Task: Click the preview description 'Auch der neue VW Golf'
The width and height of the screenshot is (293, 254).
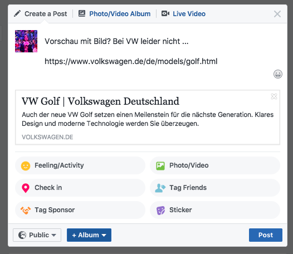Action: click(57, 115)
